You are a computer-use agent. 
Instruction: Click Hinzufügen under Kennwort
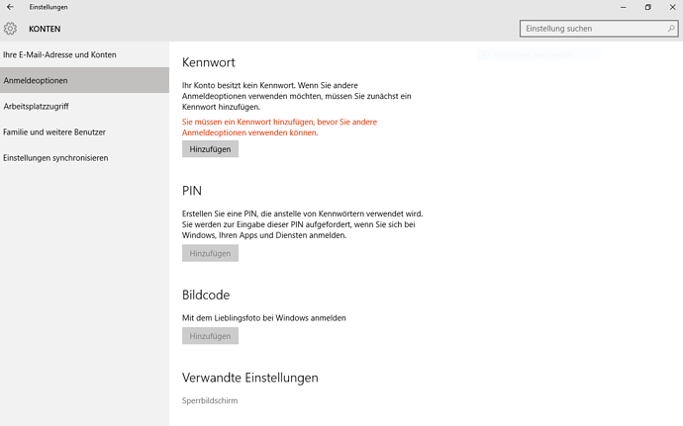click(x=210, y=149)
